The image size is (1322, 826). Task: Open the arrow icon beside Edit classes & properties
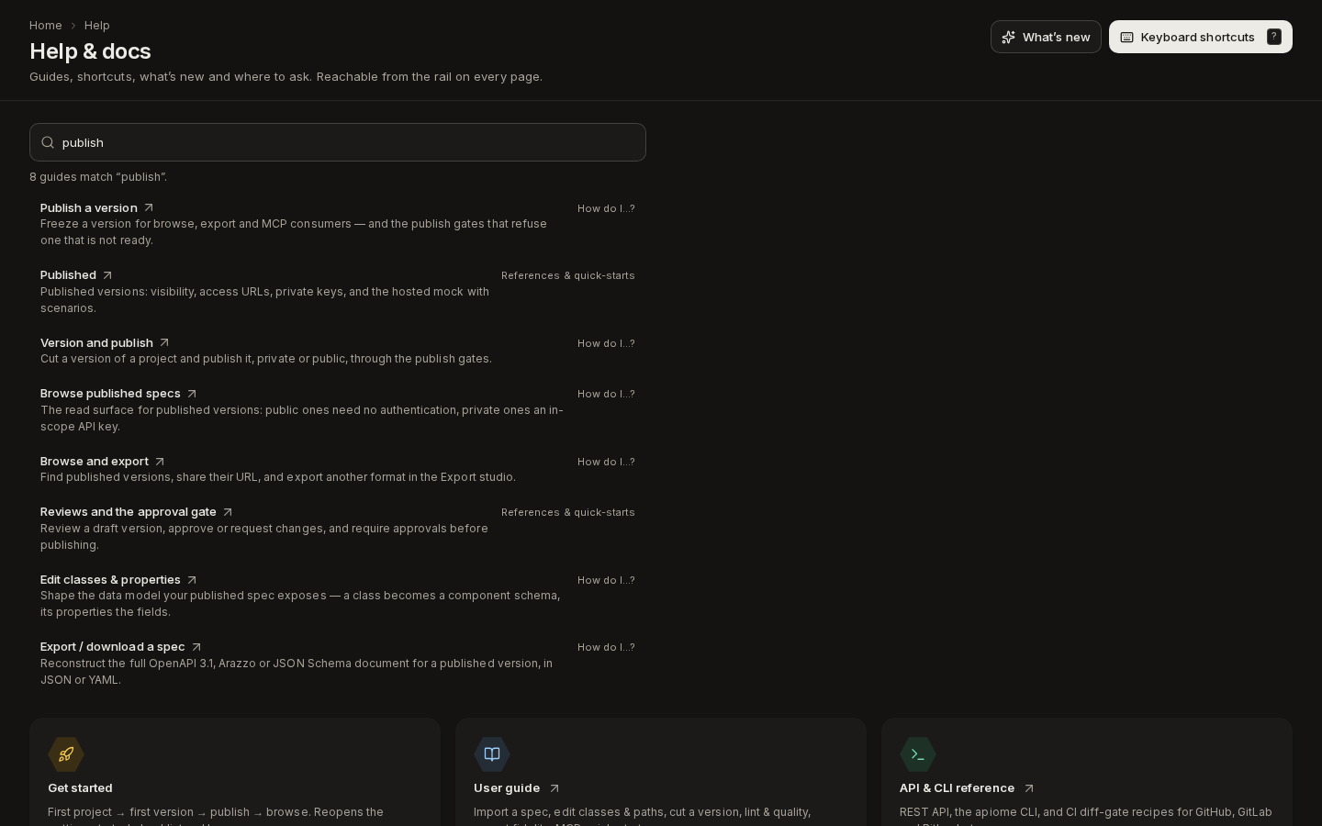(x=192, y=580)
